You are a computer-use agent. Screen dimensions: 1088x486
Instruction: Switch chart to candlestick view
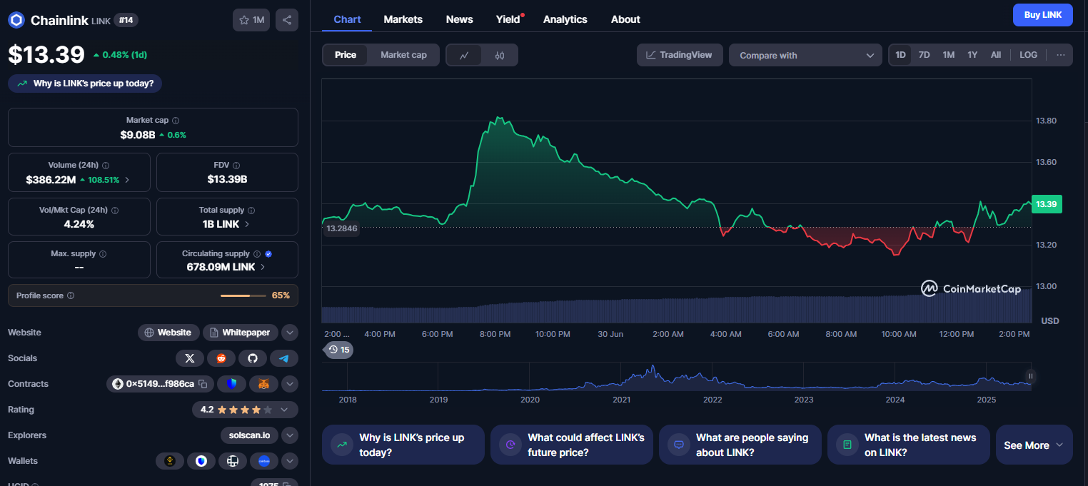tap(500, 55)
